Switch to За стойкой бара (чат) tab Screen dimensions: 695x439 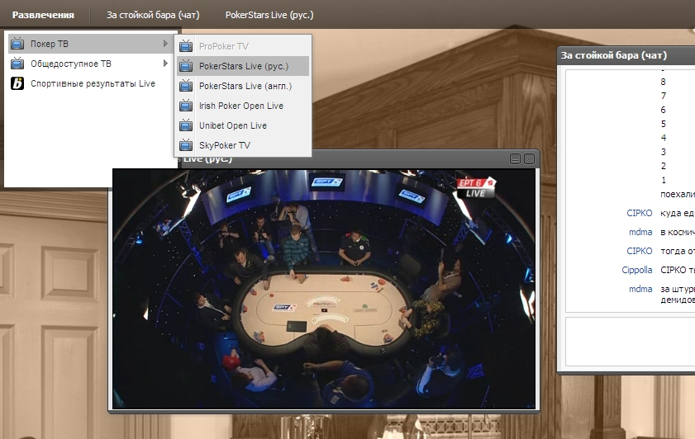click(153, 15)
